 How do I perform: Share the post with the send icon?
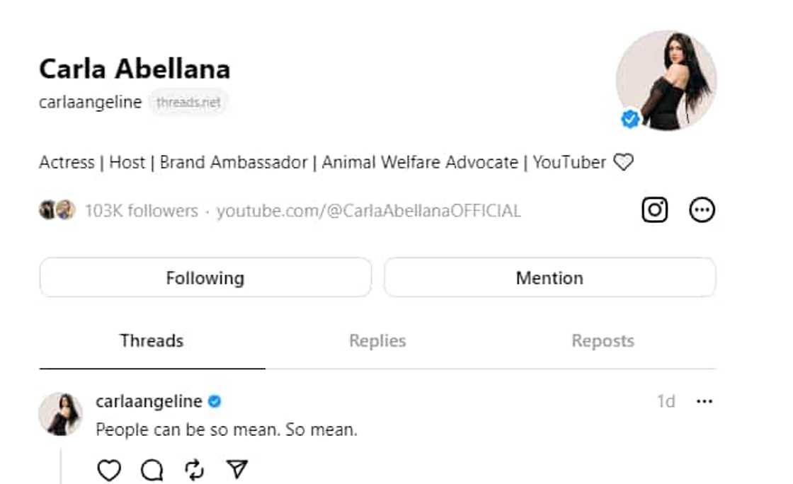pos(237,470)
